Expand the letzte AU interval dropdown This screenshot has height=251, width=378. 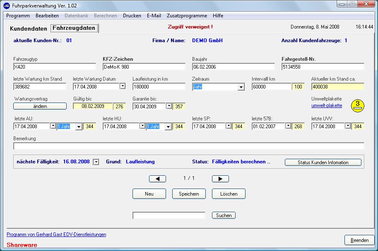click(79, 127)
